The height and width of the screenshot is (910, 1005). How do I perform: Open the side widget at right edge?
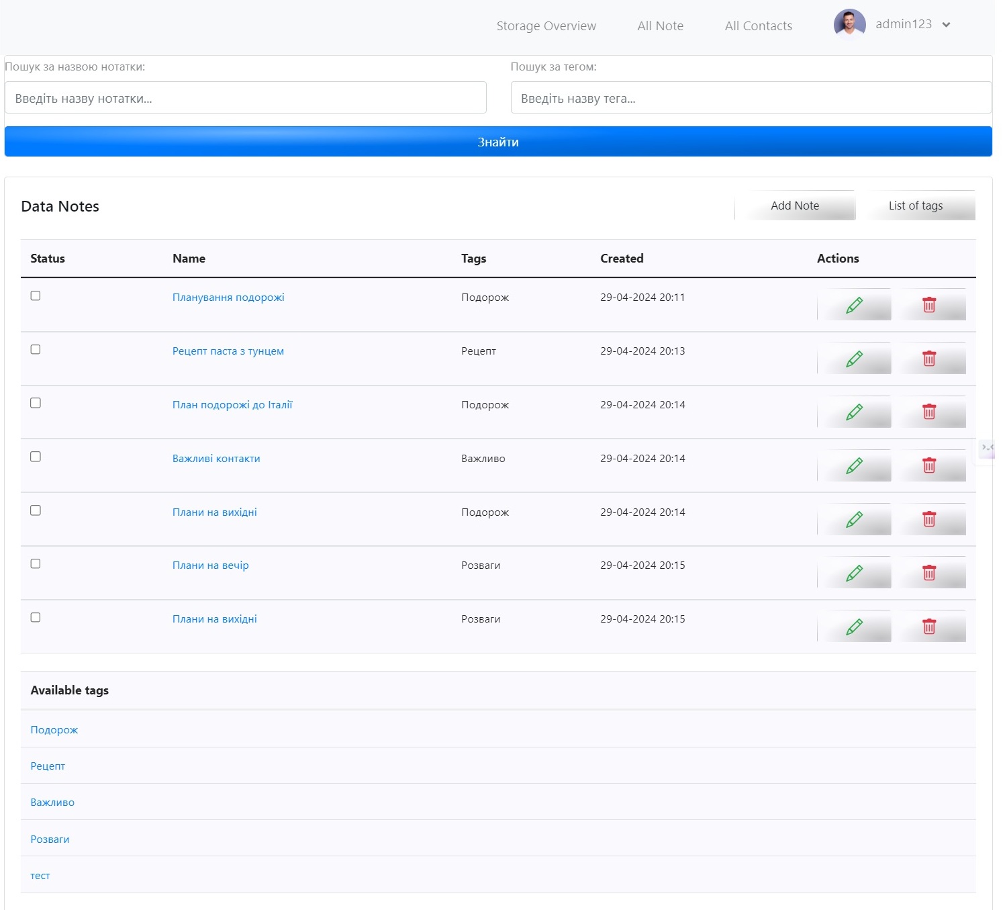click(987, 448)
